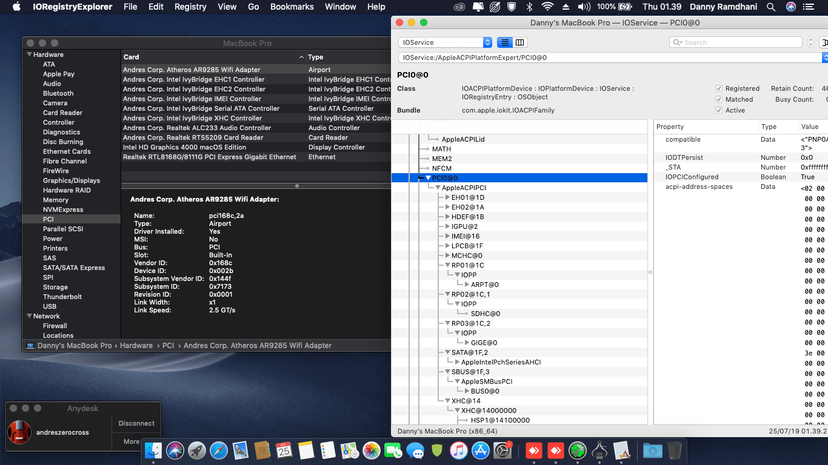
Task: Click the IOService path field
Action: pyautogui.click(x=610, y=58)
